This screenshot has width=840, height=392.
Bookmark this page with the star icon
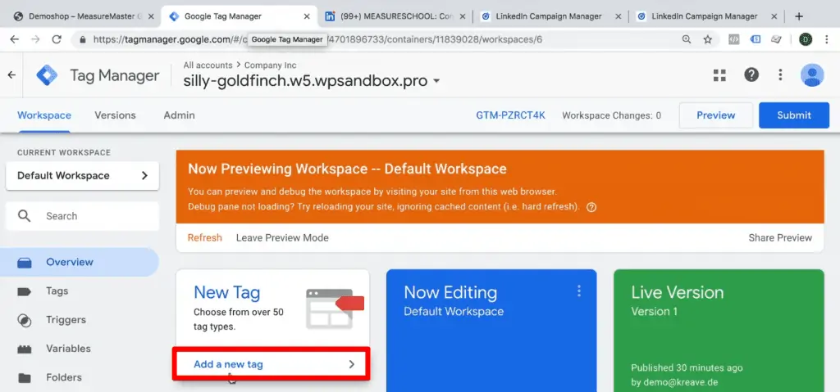pyautogui.click(x=708, y=39)
